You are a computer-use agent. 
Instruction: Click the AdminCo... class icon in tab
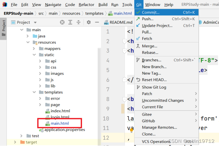pos(200,22)
